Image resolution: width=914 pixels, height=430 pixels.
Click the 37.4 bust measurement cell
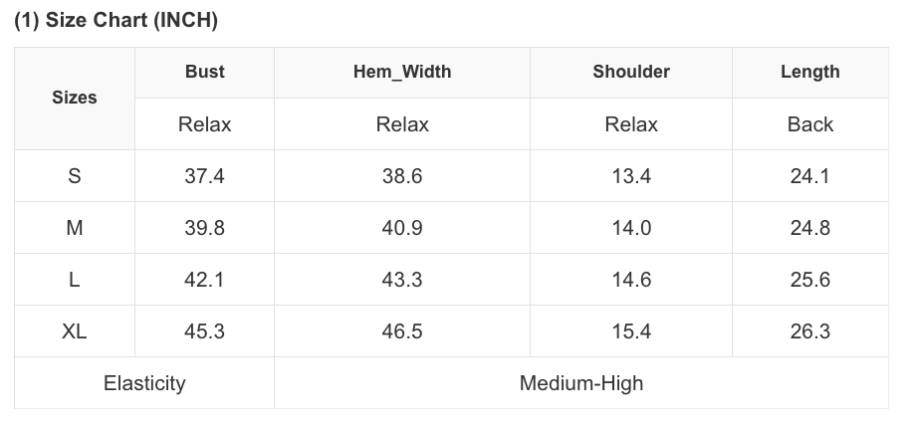click(204, 176)
